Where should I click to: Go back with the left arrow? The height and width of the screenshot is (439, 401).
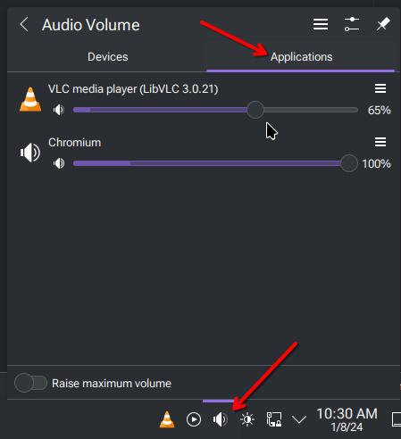point(24,24)
